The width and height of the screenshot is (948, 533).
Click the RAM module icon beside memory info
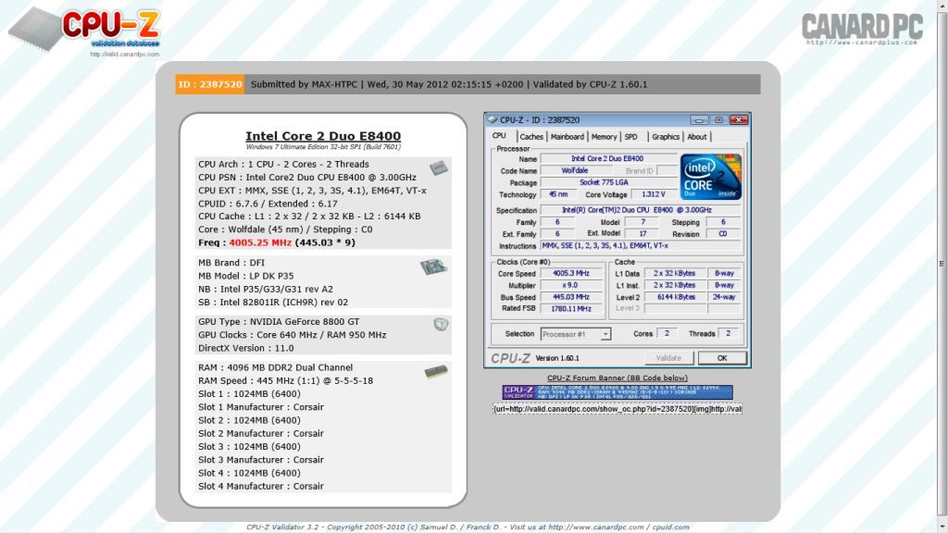433,372
